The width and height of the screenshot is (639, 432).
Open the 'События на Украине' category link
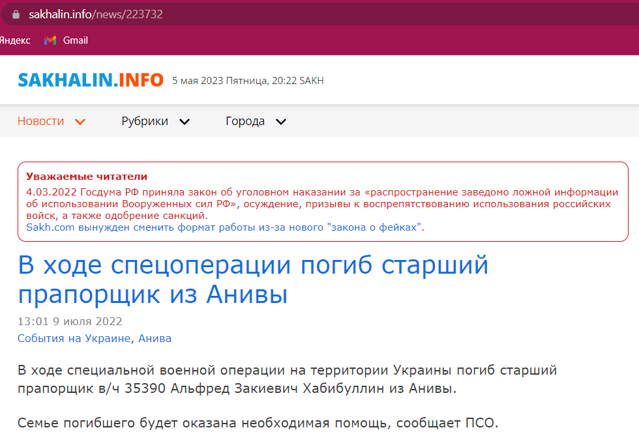click(74, 338)
